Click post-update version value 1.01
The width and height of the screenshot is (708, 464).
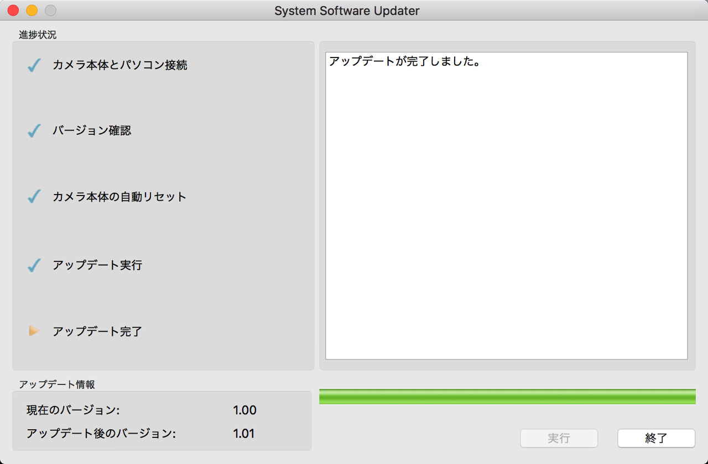tap(244, 434)
